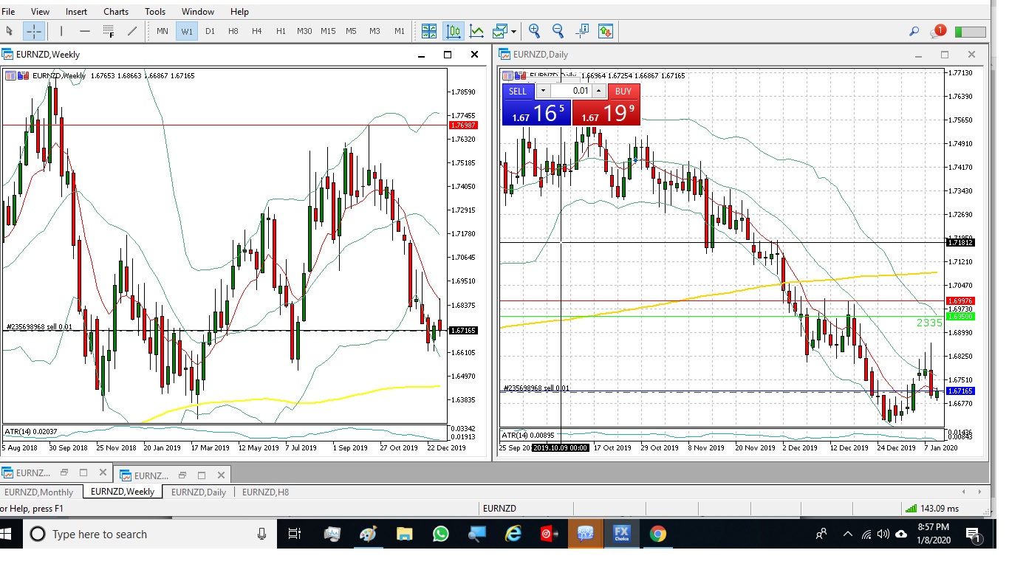Image resolution: width=1009 pixels, height=567 pixels.
Task: Click the chart shift toolbar icon
Action: 582,31
